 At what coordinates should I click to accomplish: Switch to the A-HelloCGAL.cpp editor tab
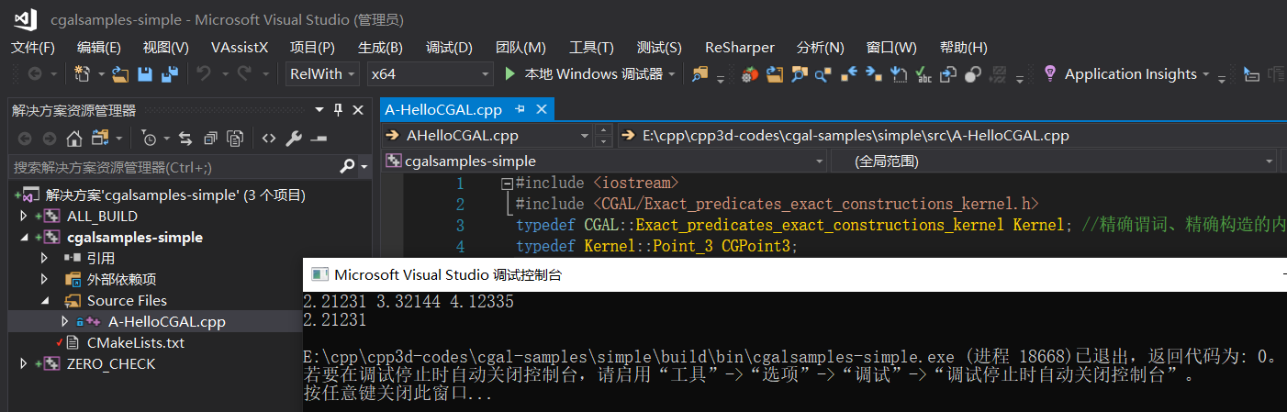click(x=443, y=110)
